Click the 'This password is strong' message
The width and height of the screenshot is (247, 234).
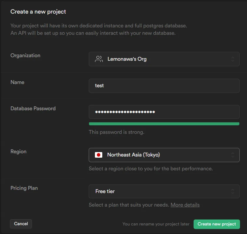click(x=116, y=132)
